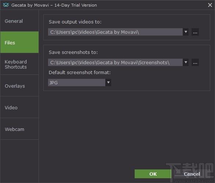Click the window title text
This screenshot has height=183, width=215.
point(54,5)
